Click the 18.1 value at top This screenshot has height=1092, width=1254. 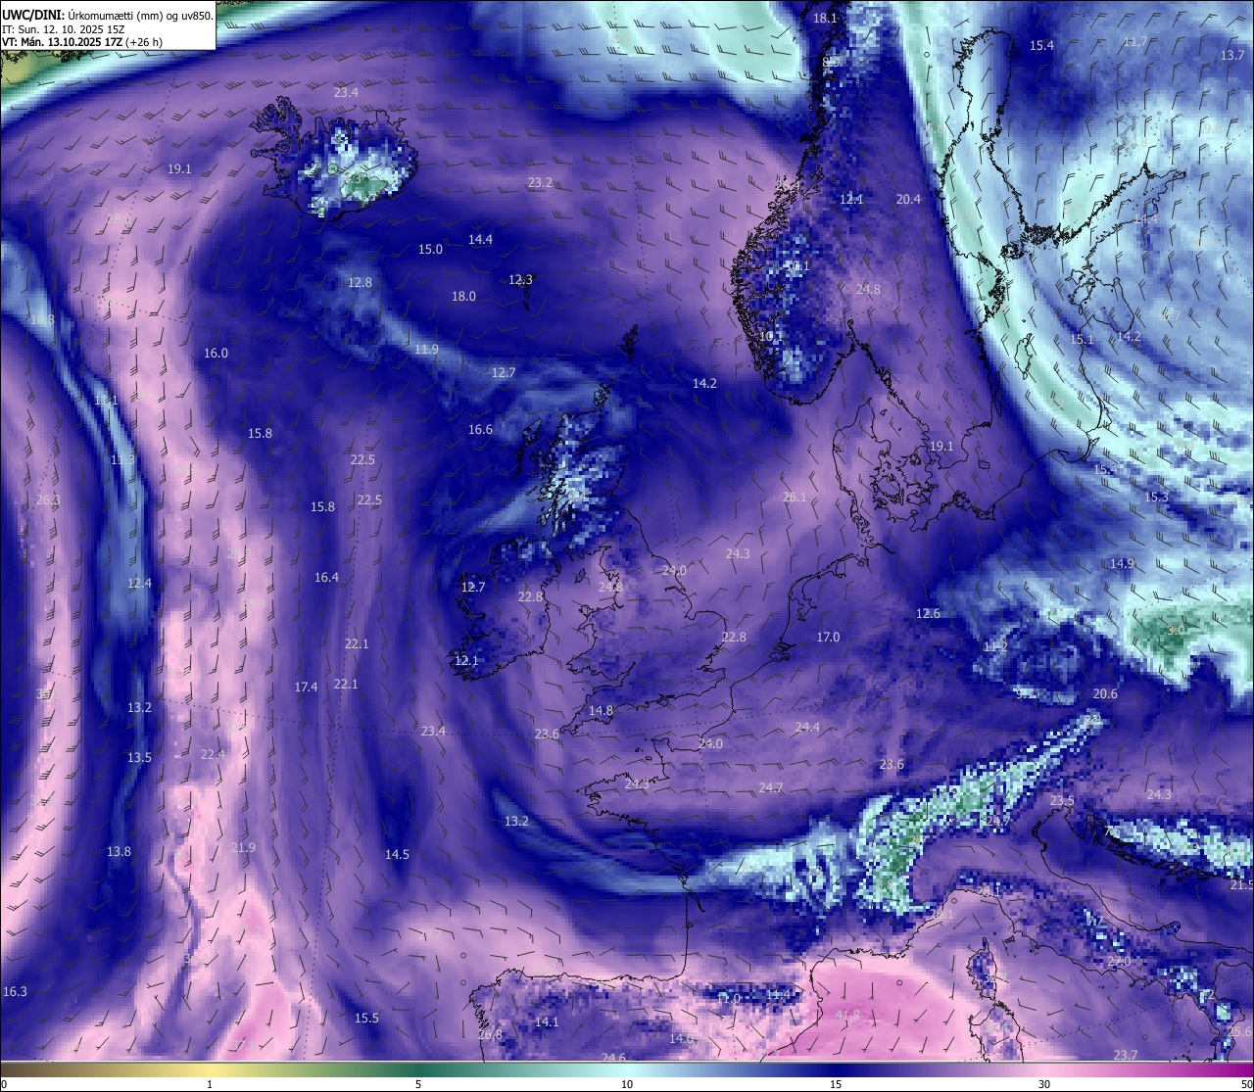[826, 19]
